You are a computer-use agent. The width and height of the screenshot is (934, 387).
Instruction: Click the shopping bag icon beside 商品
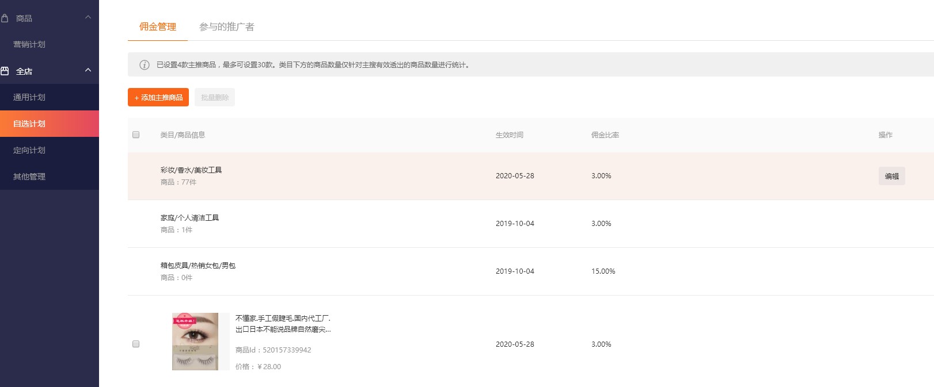tap(5, 18)
